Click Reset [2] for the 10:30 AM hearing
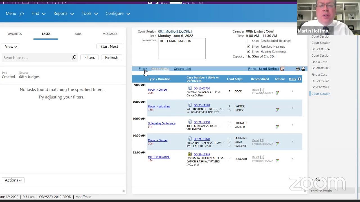 pos(258,140)
